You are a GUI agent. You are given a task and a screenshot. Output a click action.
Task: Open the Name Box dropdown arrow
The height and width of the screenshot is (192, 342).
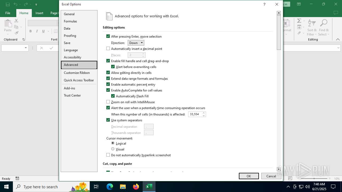tap(26, 48)
